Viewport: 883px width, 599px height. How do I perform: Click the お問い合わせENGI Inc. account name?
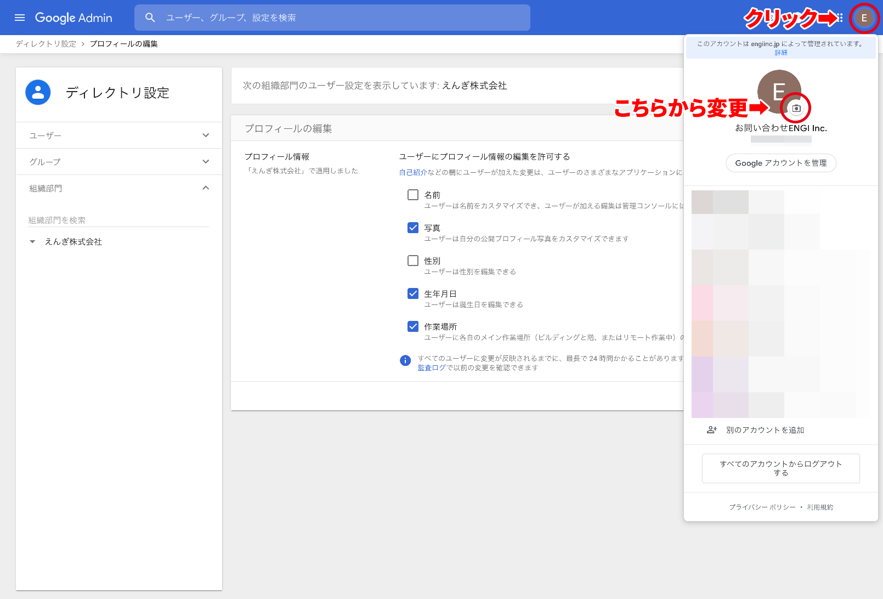tap(781, 128)
